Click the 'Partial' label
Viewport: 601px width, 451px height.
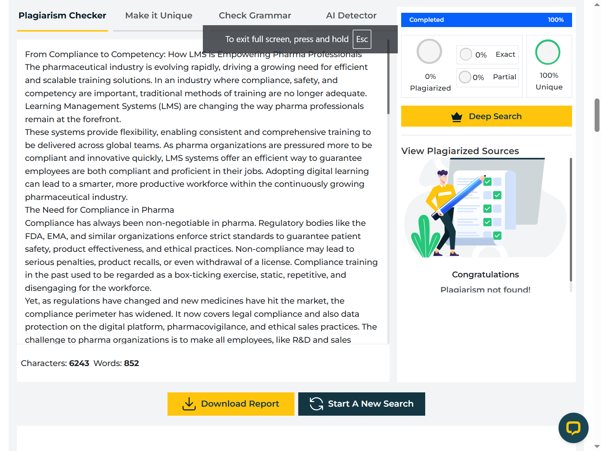(504, 77)
